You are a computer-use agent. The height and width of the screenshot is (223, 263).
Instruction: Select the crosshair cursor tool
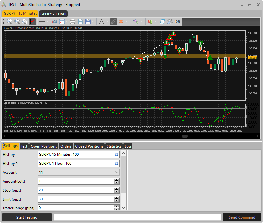[42, 21]
